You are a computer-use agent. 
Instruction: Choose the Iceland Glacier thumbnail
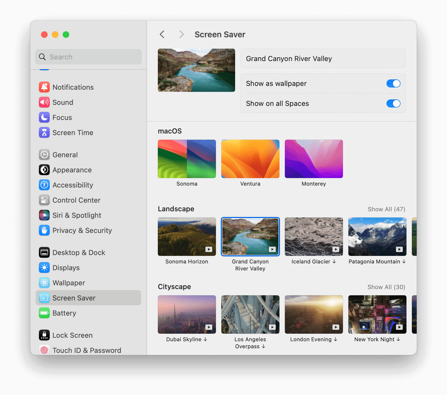tap(314, 237)
